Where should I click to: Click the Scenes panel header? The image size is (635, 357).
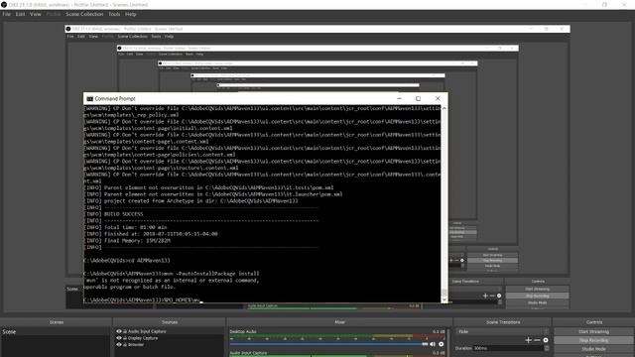click(57, 322)
